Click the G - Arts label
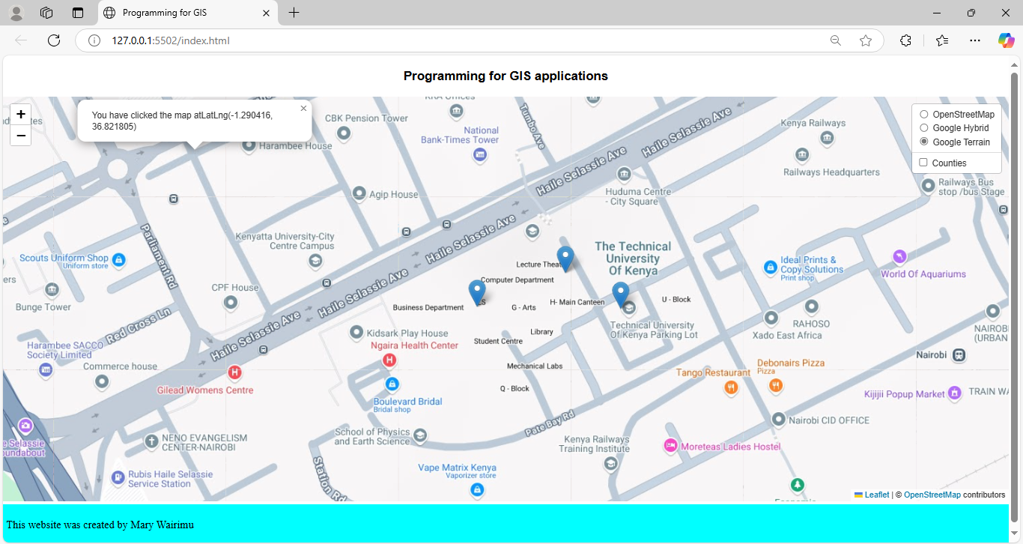1023x544 pixels. coord(523,307)
